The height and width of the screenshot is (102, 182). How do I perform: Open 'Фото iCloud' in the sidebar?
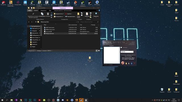point(34,38)
